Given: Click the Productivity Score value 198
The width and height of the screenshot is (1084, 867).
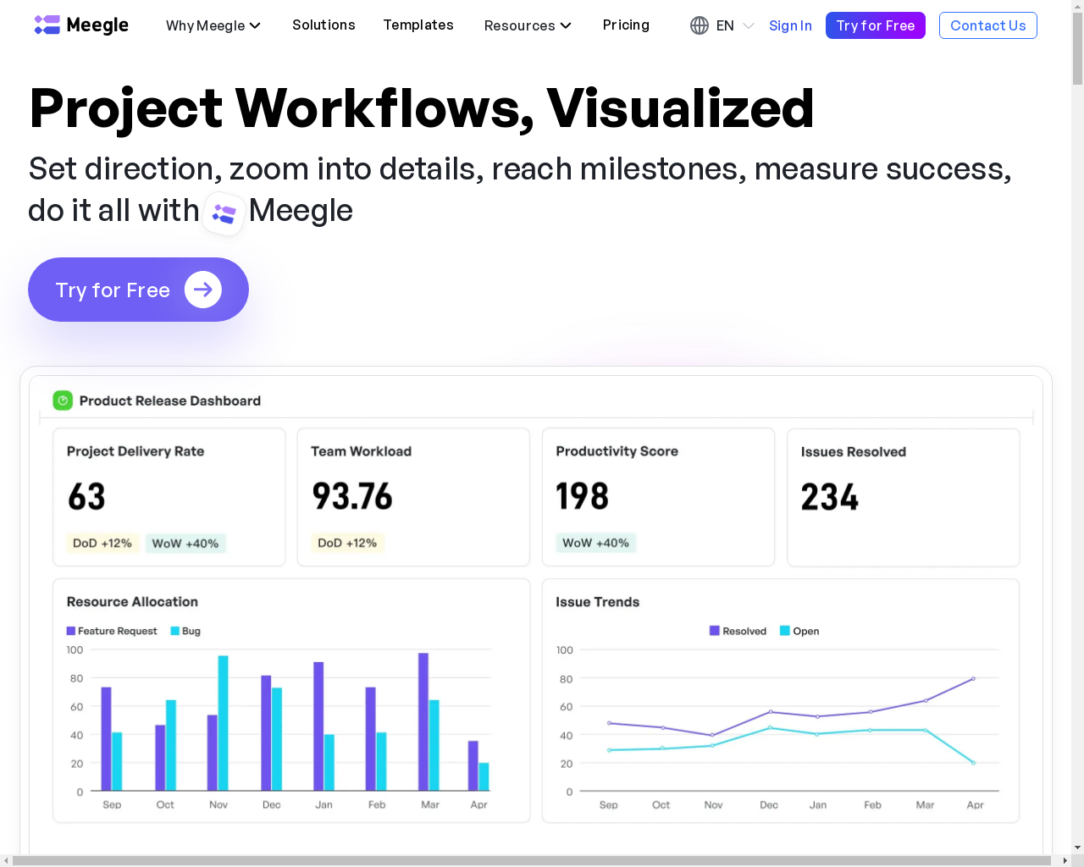Looking at the screenshot, I should click(582, 497).
